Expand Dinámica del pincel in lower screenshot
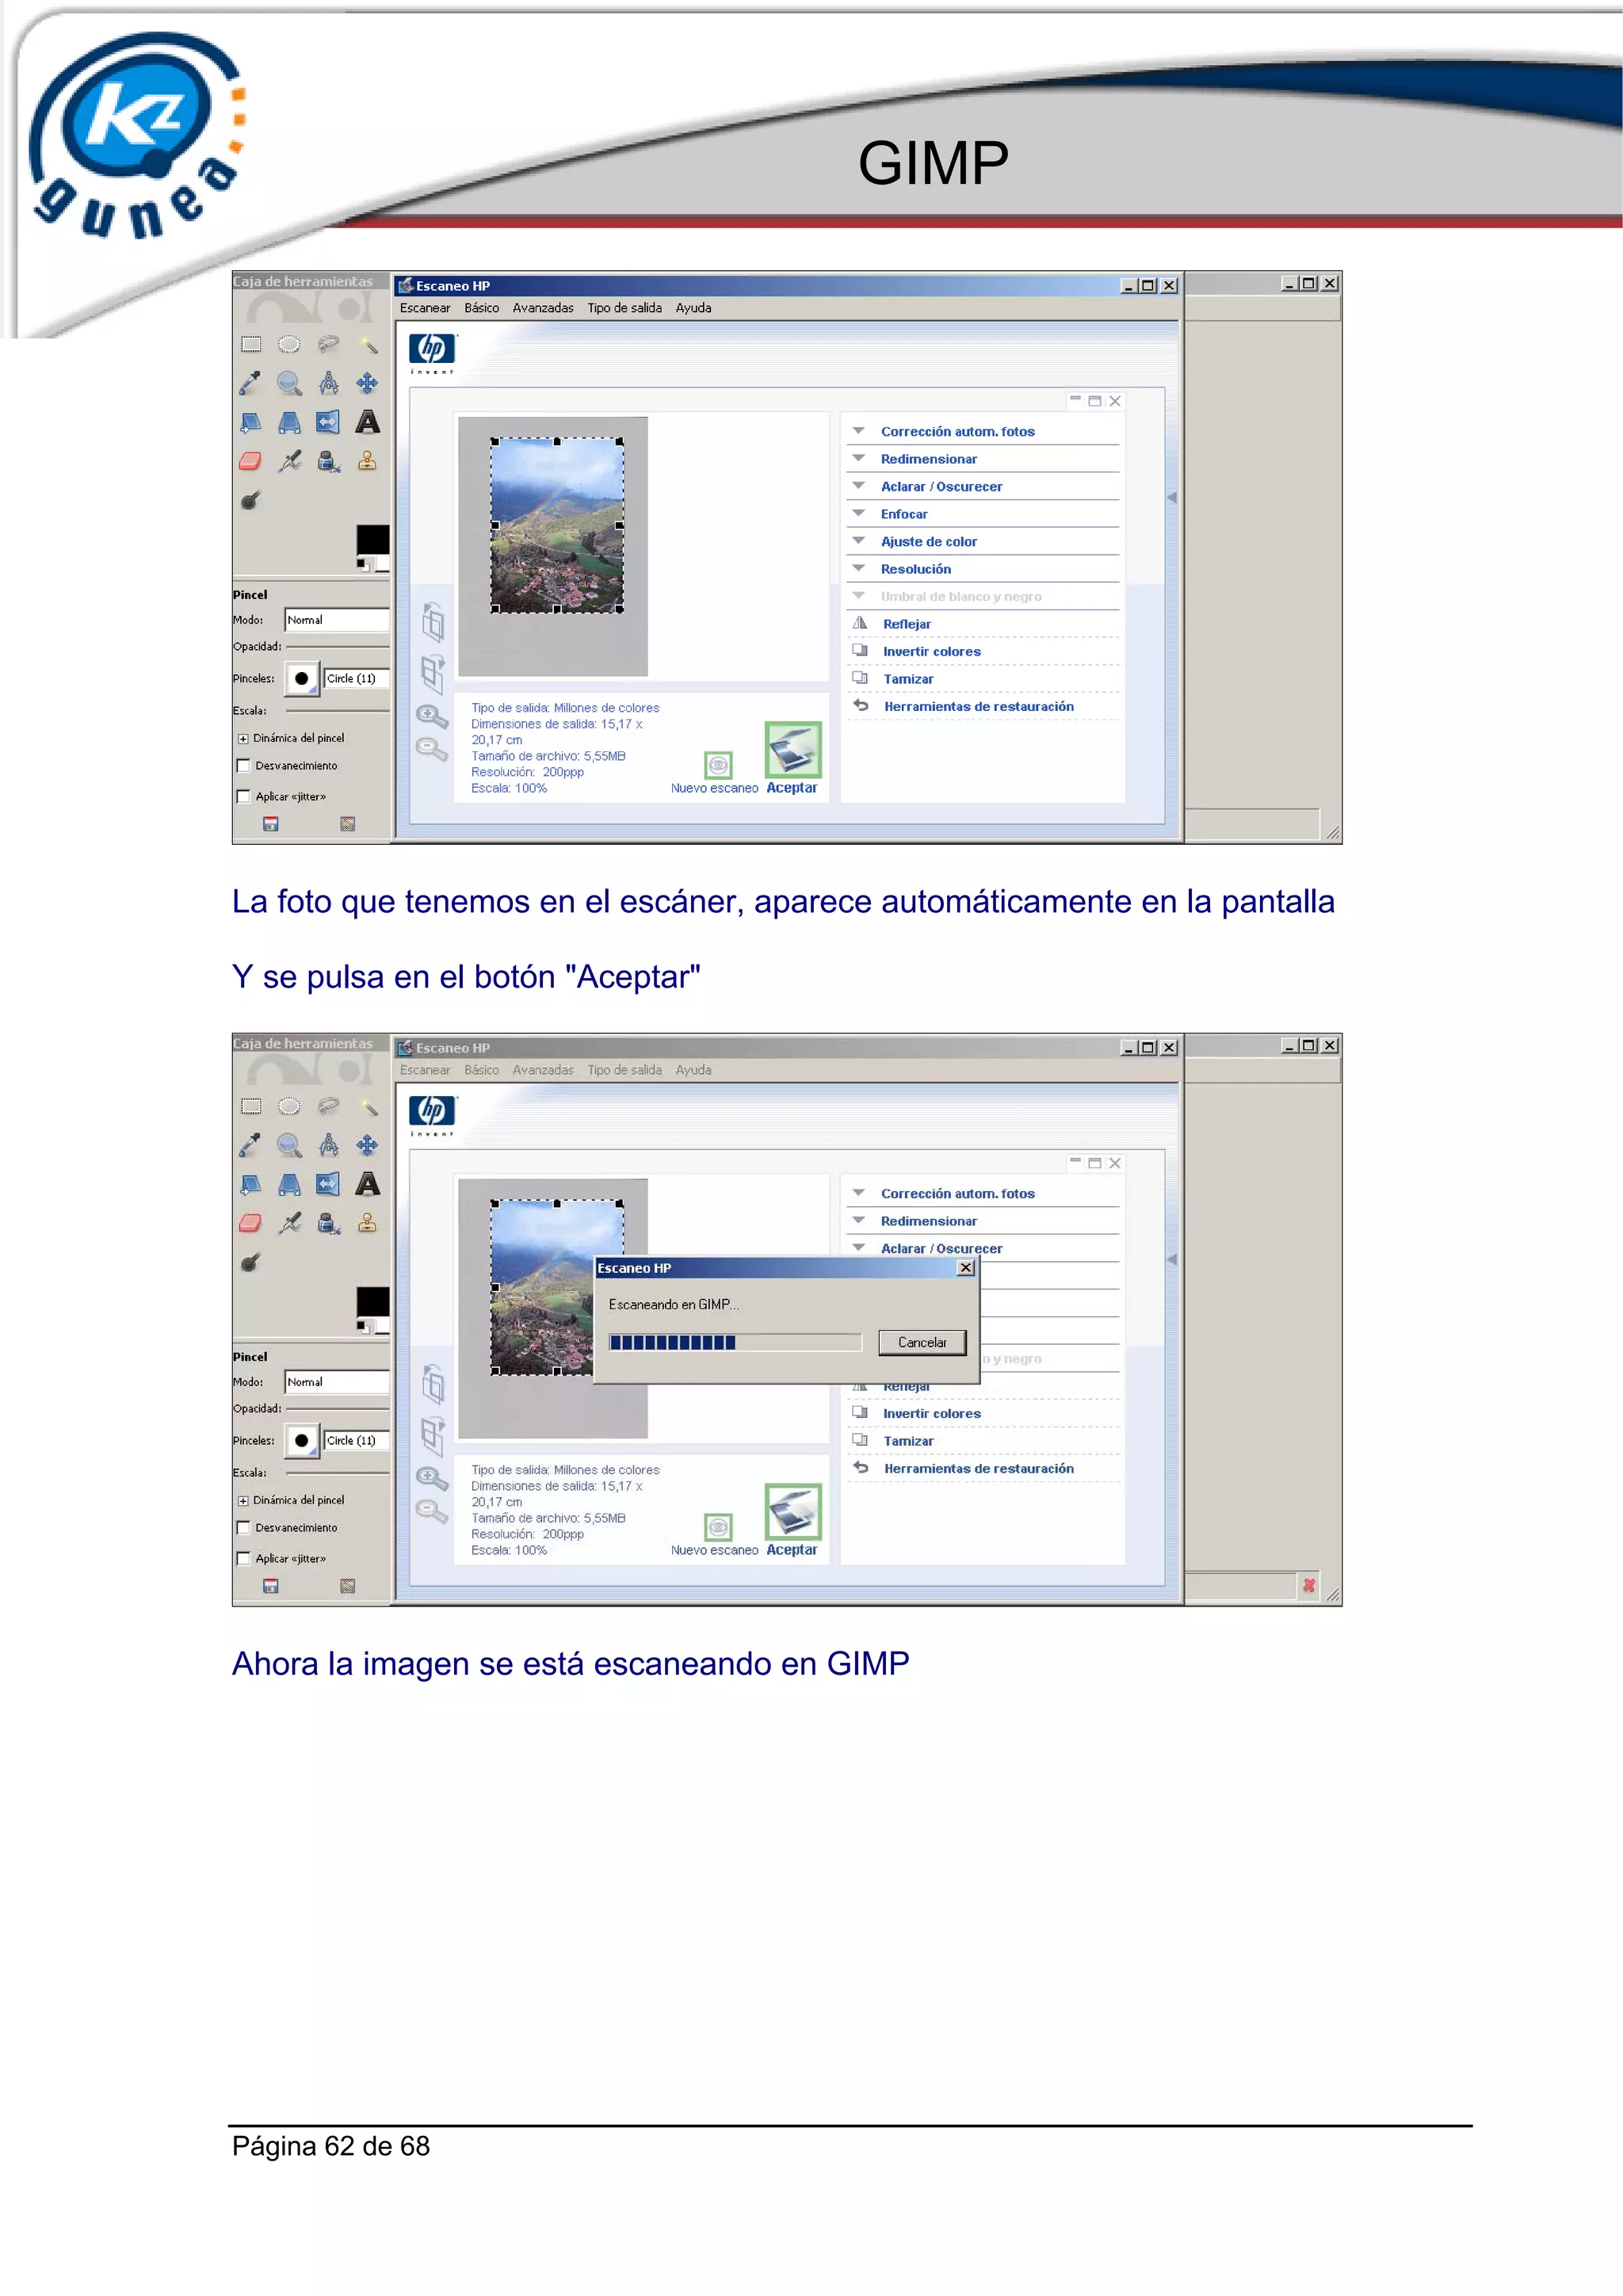 pyautogui.click(x=243, y=1501)
